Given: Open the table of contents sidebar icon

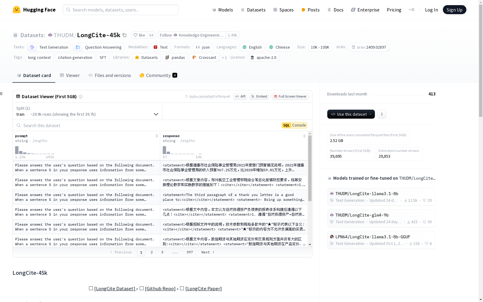Looking at the screenshot, I should click(x=1, y=94).
